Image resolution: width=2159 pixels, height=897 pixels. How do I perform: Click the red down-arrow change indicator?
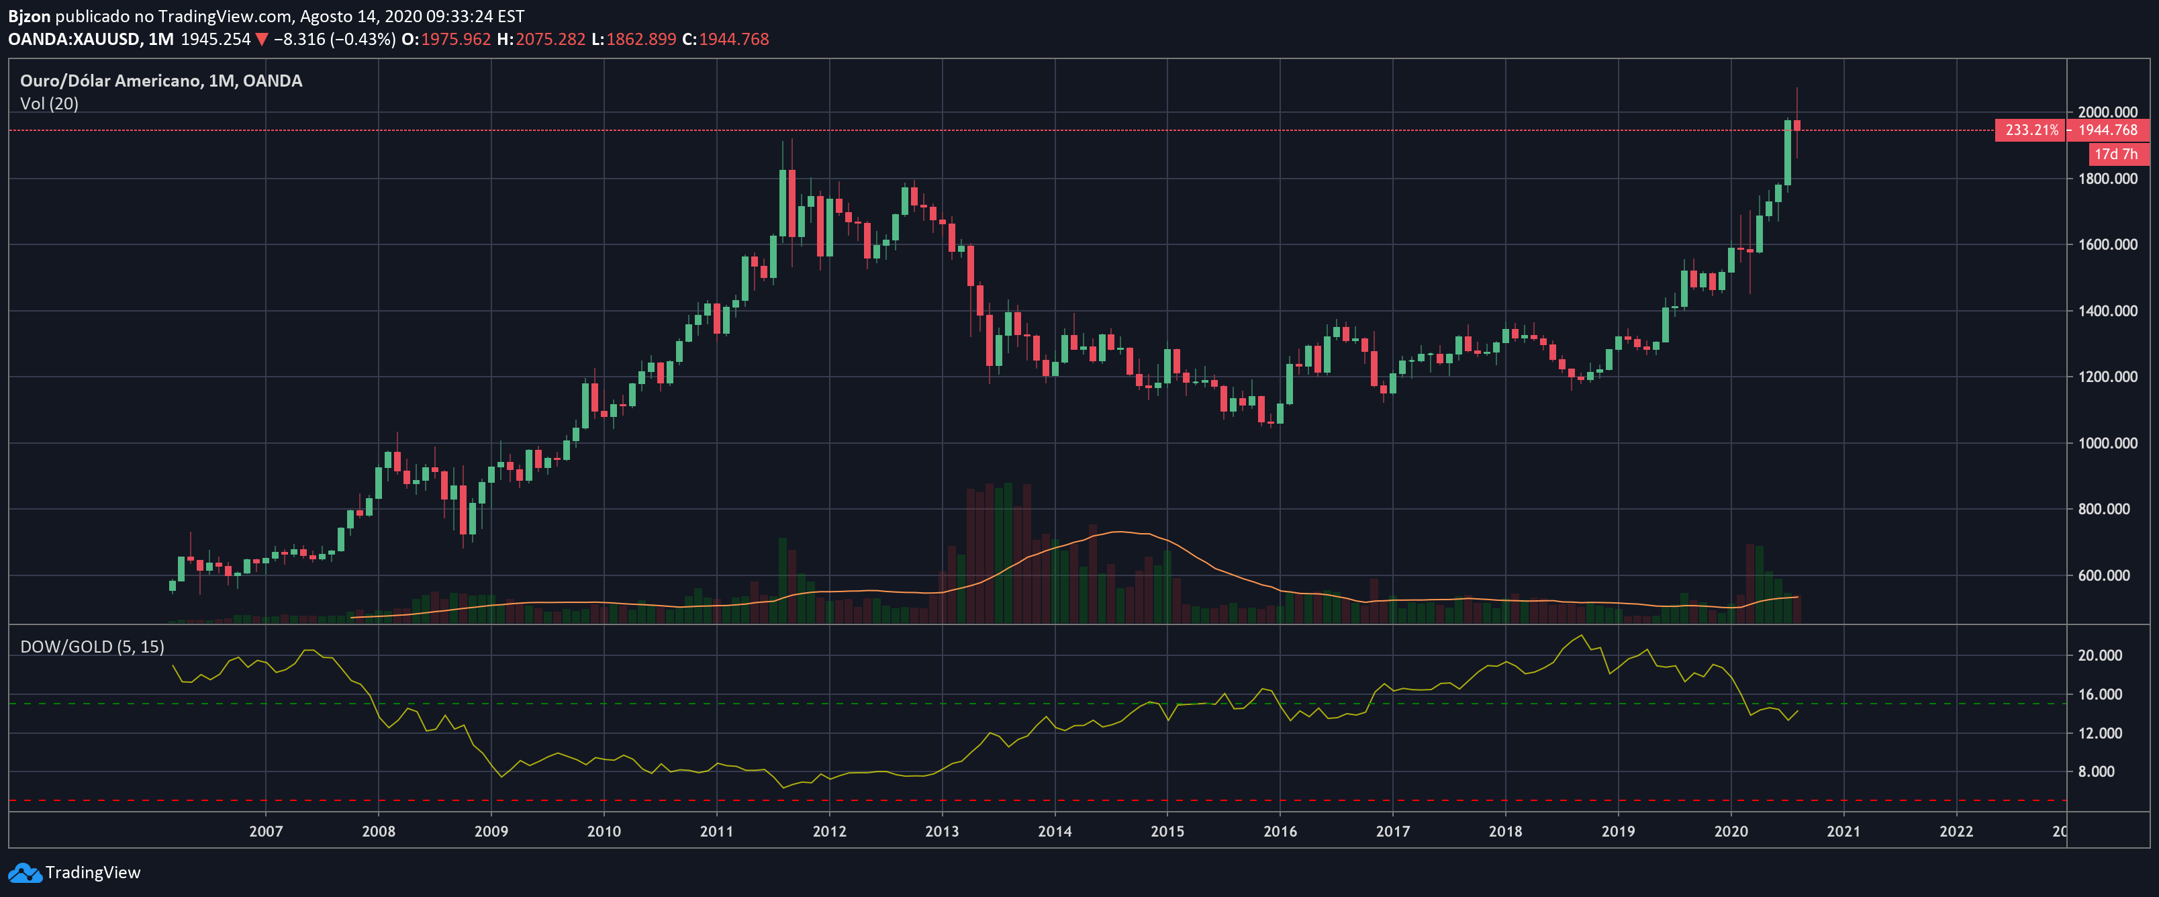(x=262, y=40)
